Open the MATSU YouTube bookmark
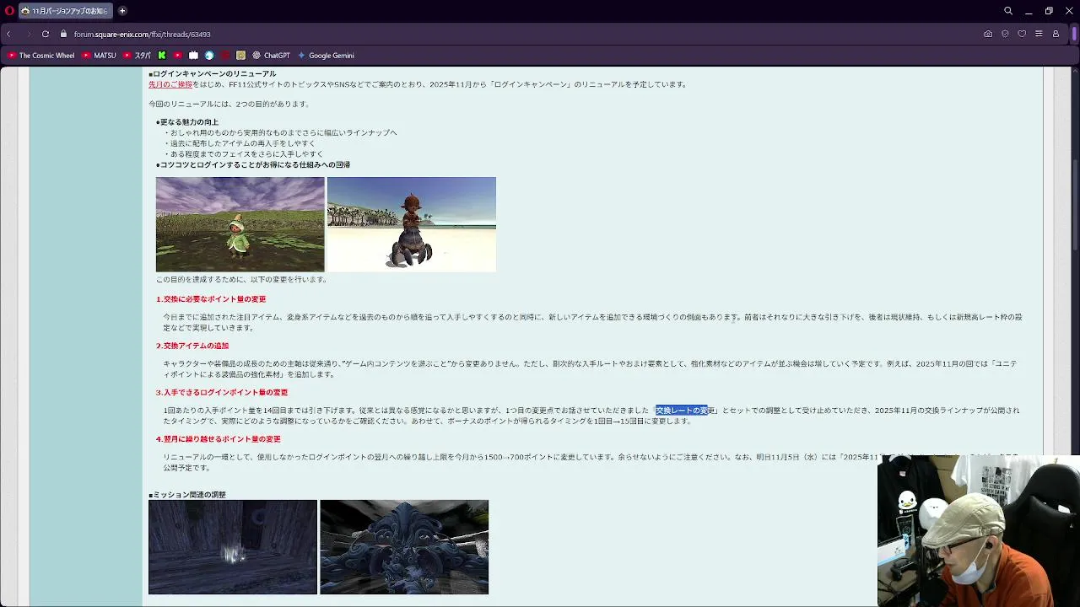Image resolution: width=1080 pixels, height=607 pixels. (99, 56)
